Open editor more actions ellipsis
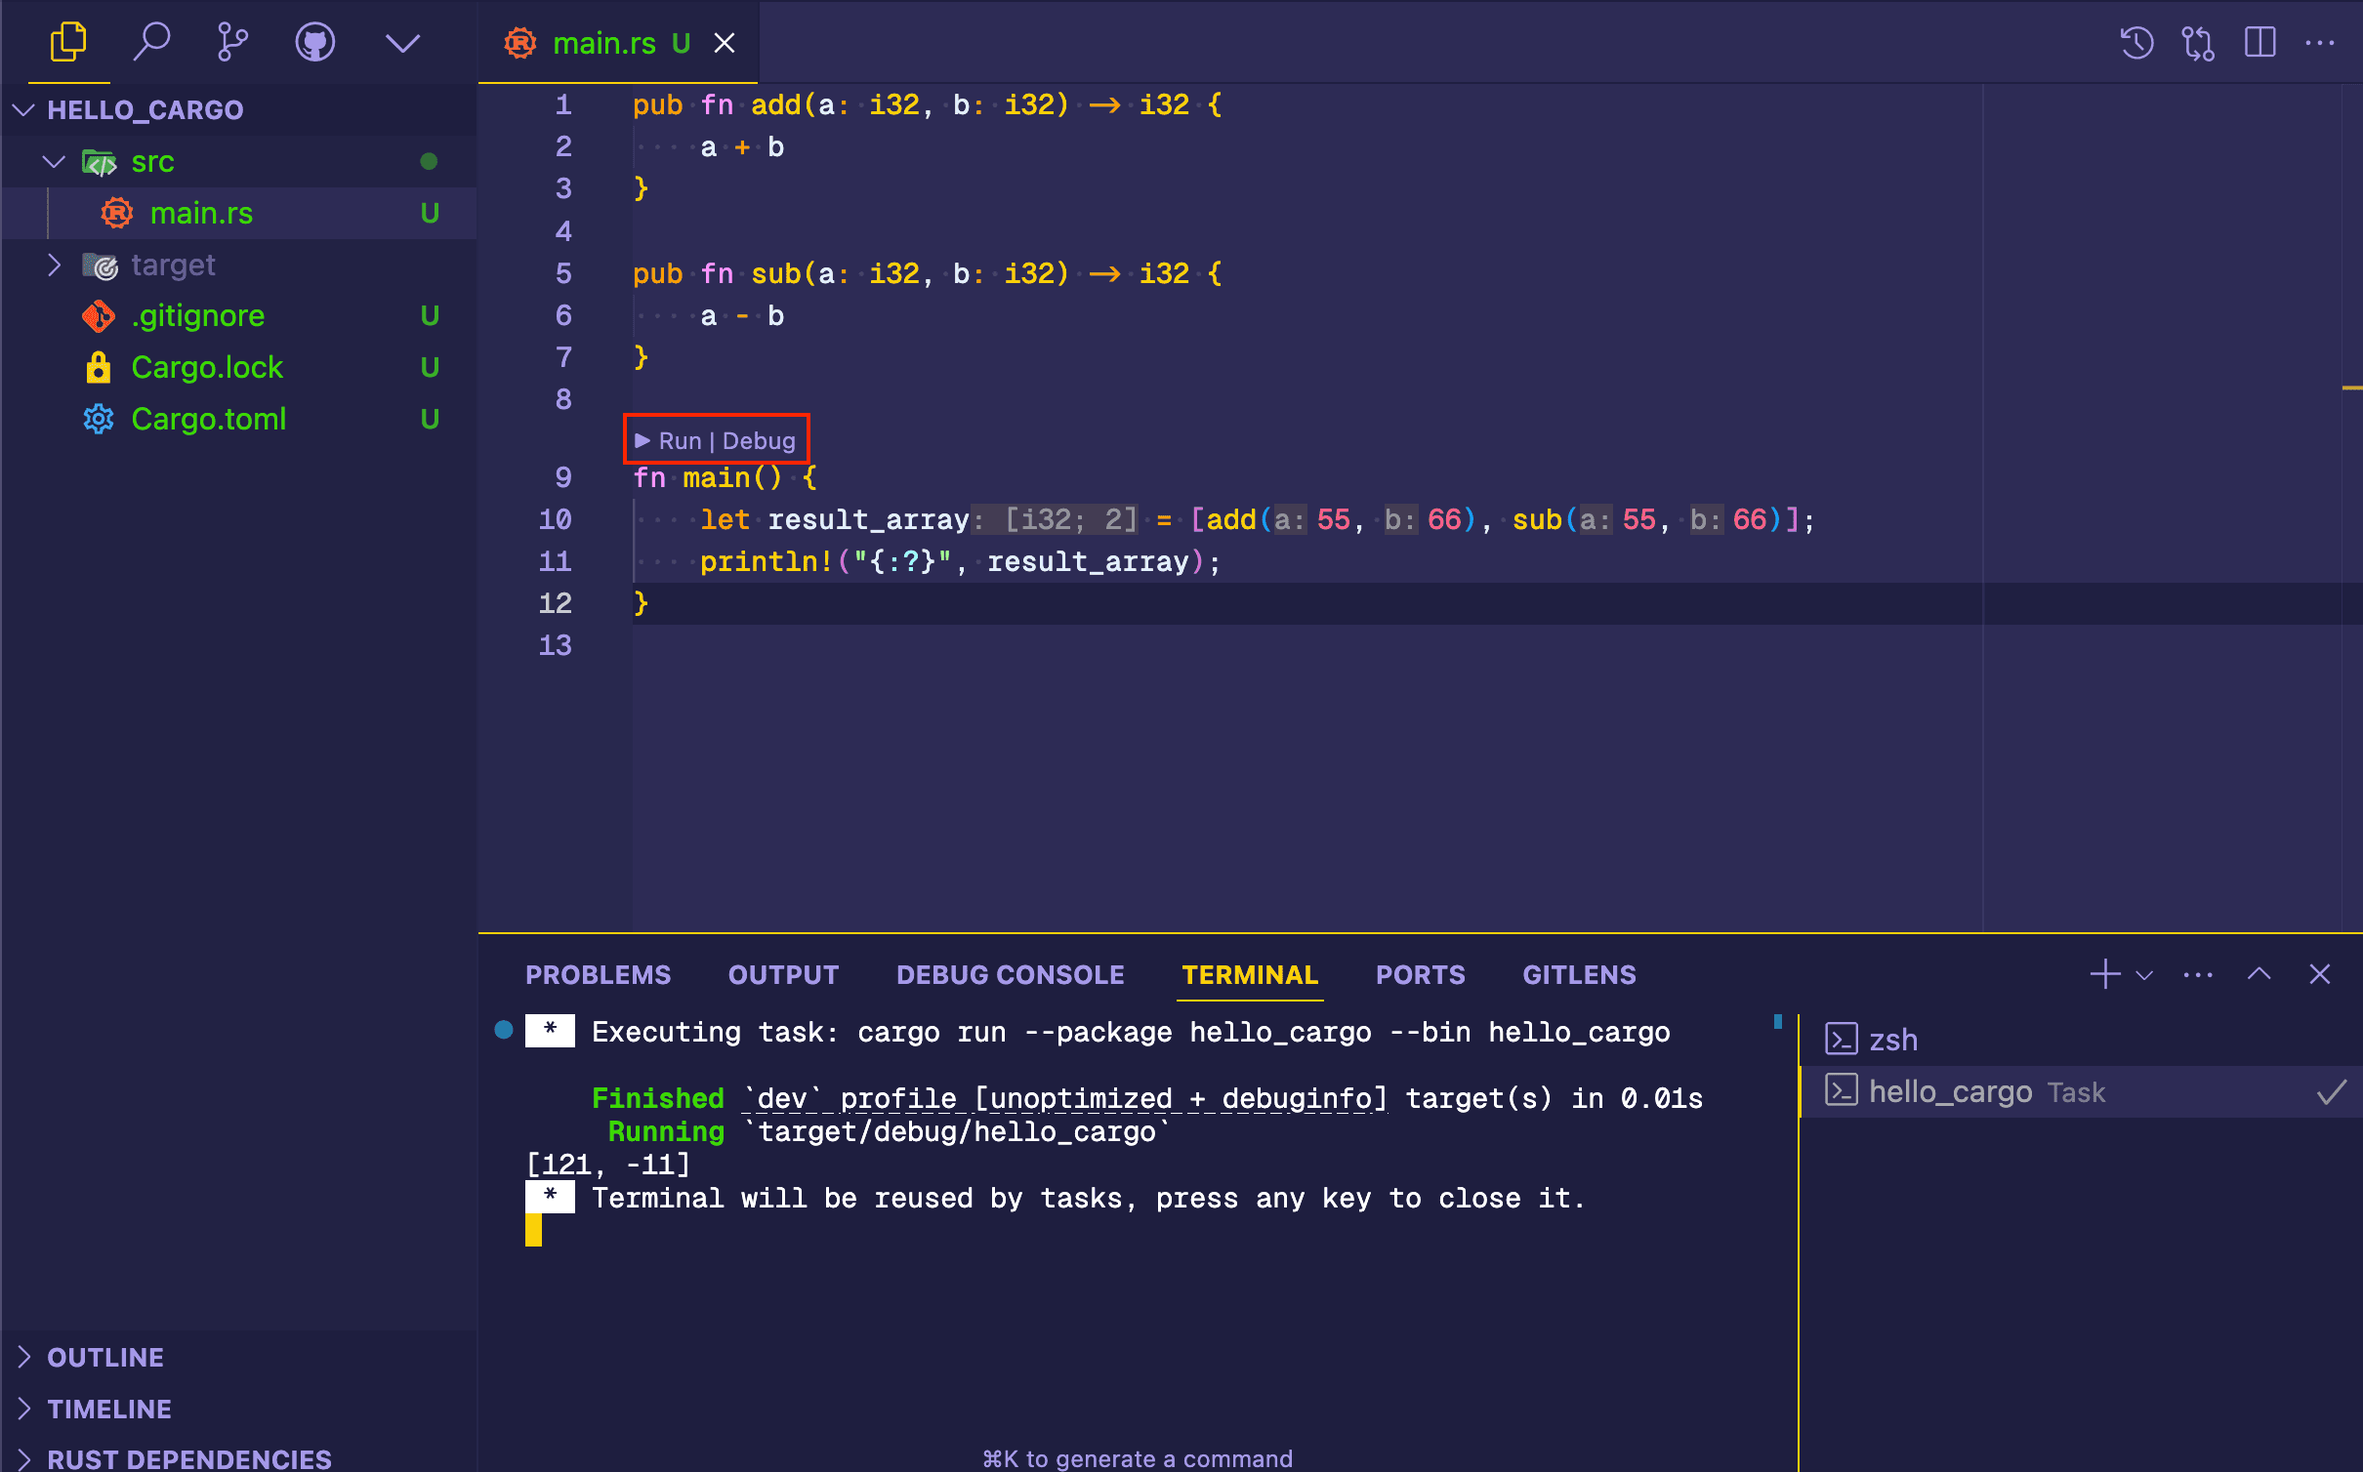Image resolution: width=2363 pixels, height=1472 pixels. tap(2321, 42)
